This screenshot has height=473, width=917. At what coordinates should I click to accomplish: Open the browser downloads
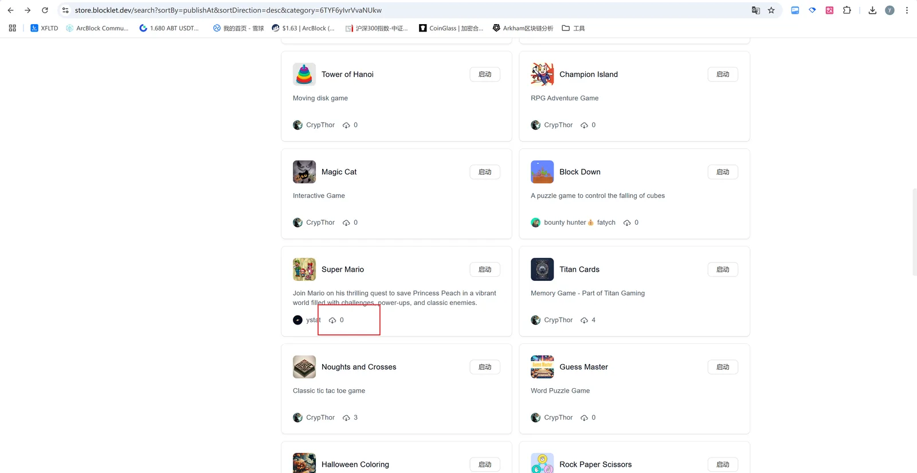pyautogui.click(x=872, y=10)
